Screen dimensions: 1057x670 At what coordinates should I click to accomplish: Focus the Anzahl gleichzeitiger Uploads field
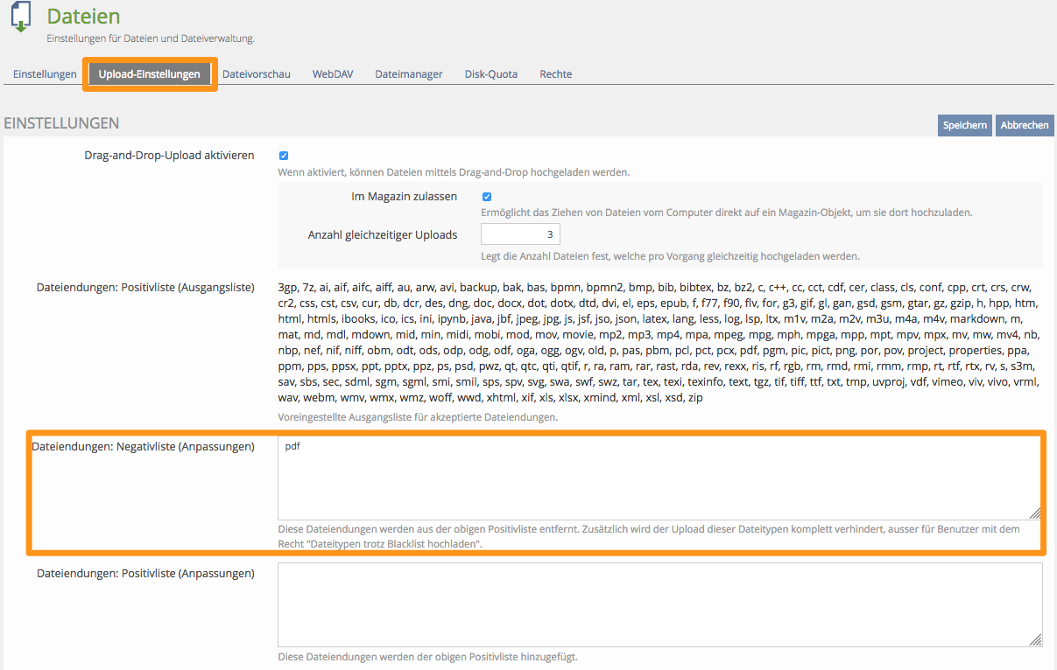tap(520, 234)
